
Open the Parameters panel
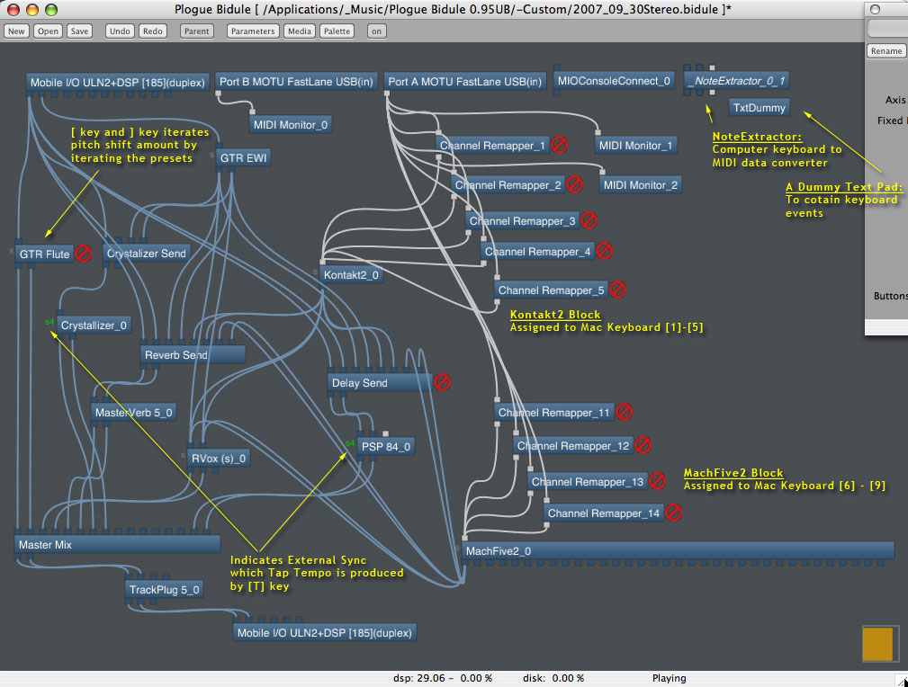coord(252,31)
